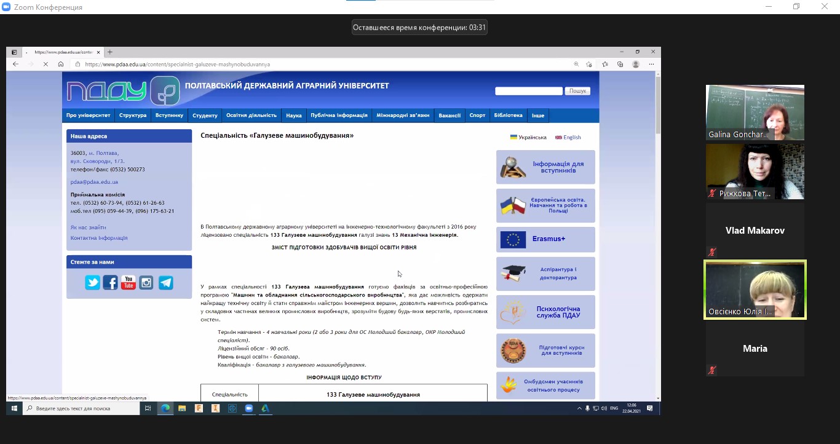Open the notification center icon
Viewport: 840px width, 444px height.
coord(650,408)
